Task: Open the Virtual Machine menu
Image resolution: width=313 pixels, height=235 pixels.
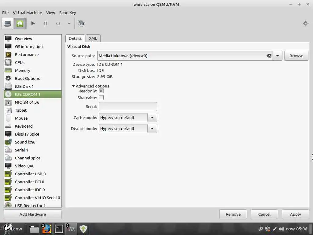Action: click(x=27, y=13)
